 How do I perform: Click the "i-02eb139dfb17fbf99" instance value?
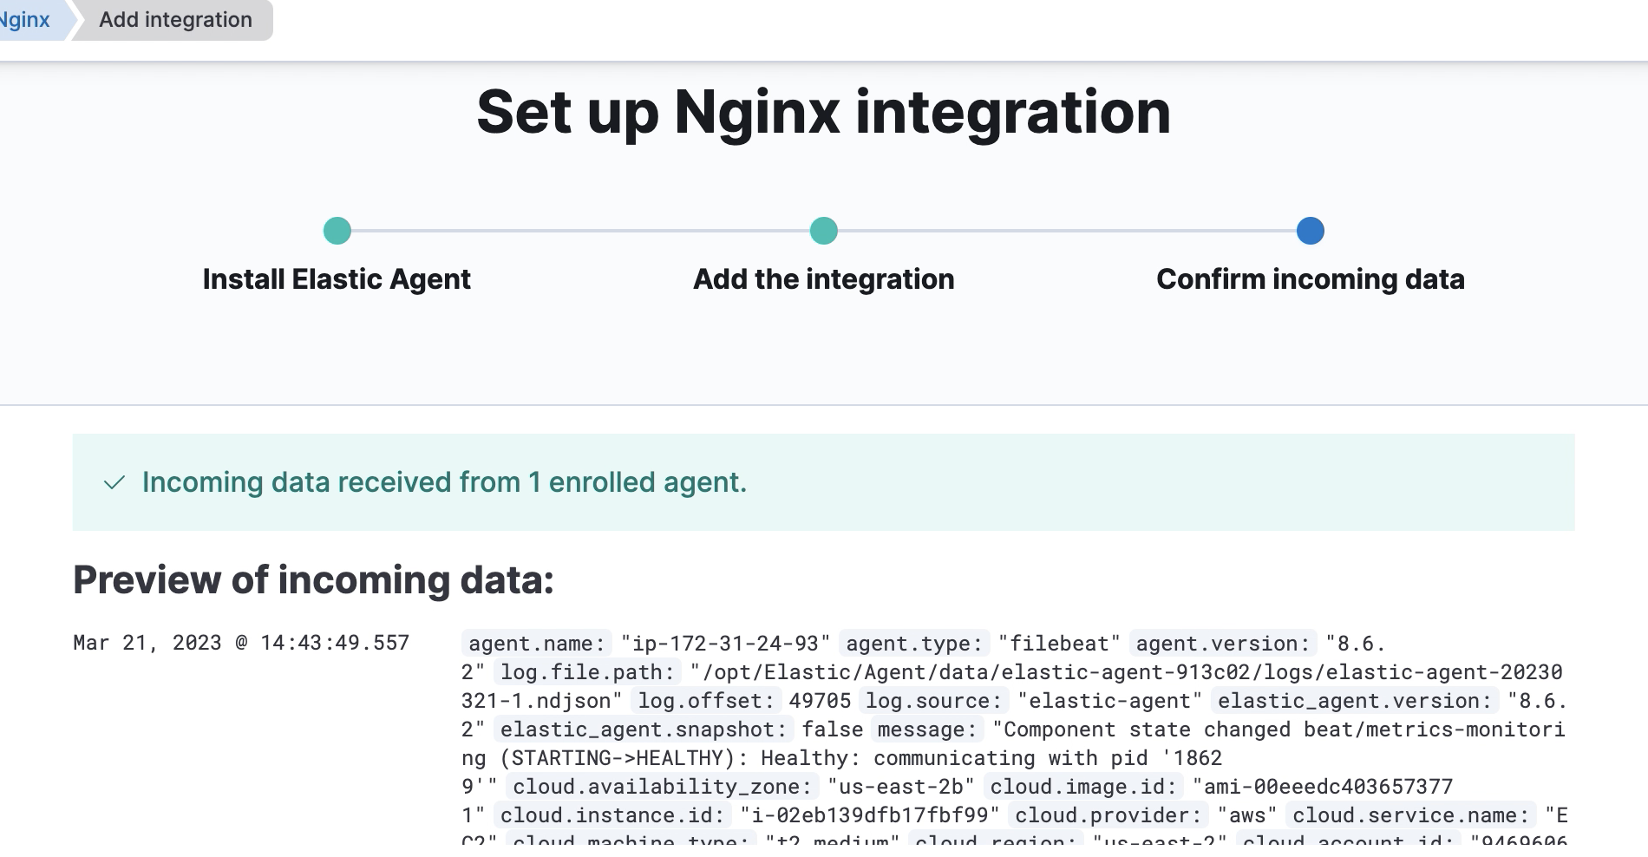pos(870,815)
